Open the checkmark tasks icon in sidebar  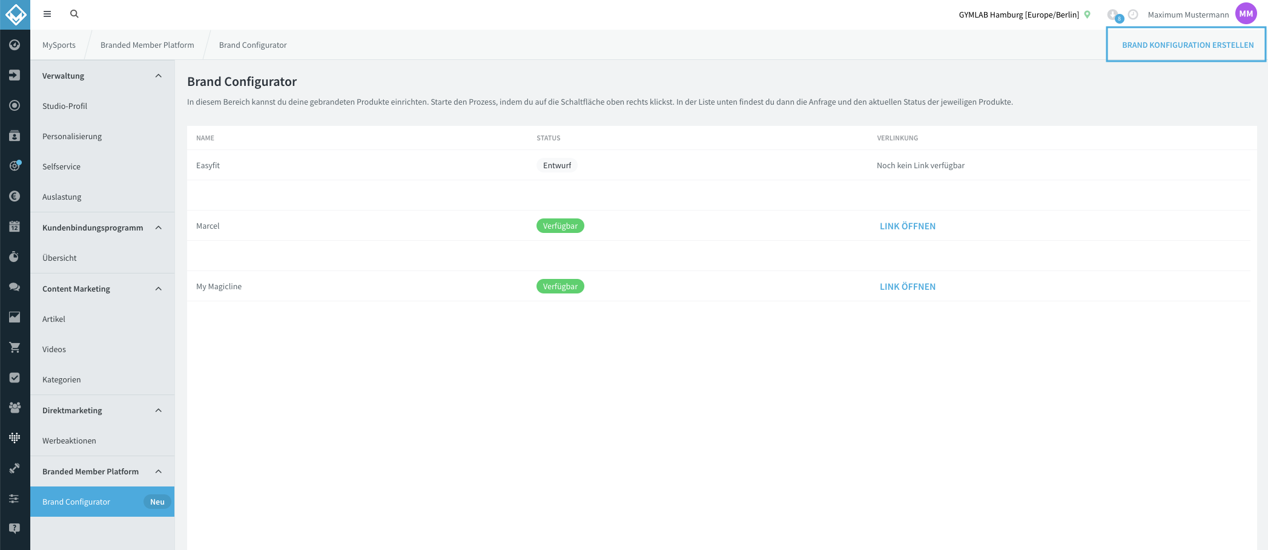pos(15,378)
